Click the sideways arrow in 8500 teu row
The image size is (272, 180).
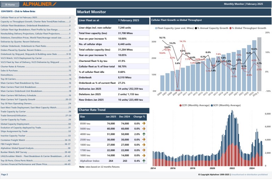point(144,123)
